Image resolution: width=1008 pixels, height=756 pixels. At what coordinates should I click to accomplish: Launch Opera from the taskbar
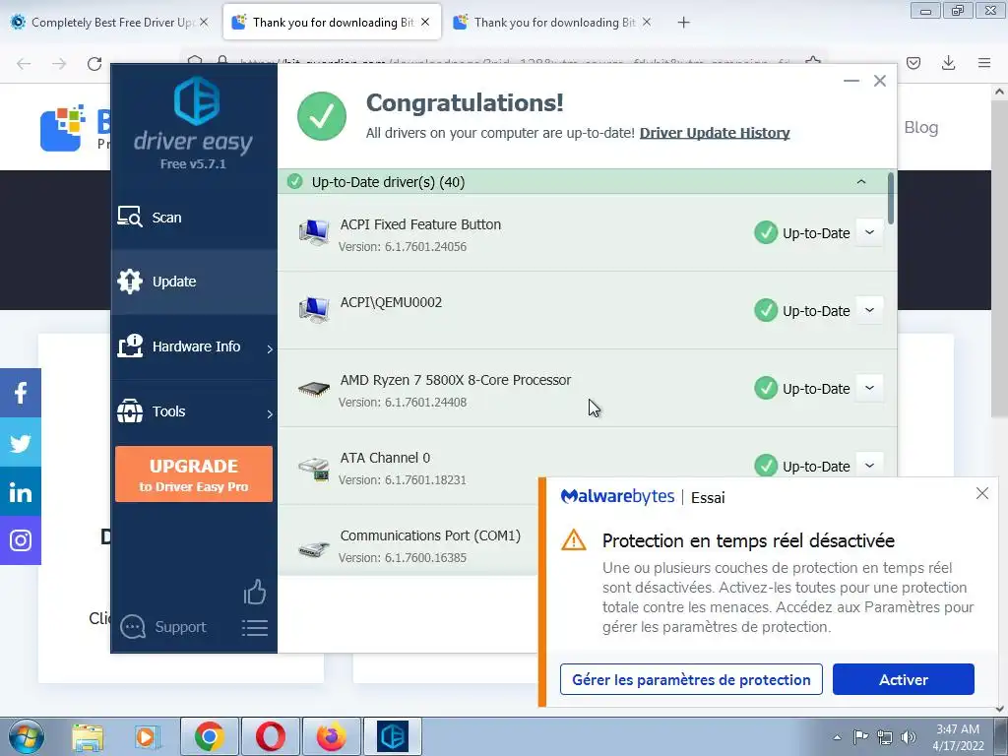pos(270,736)
